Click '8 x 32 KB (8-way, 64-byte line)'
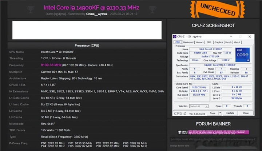The width and height of the screenshot is (262, 151). pos(60,104)
